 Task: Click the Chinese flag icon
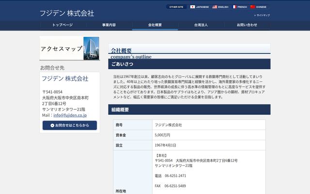pos(252,7)
